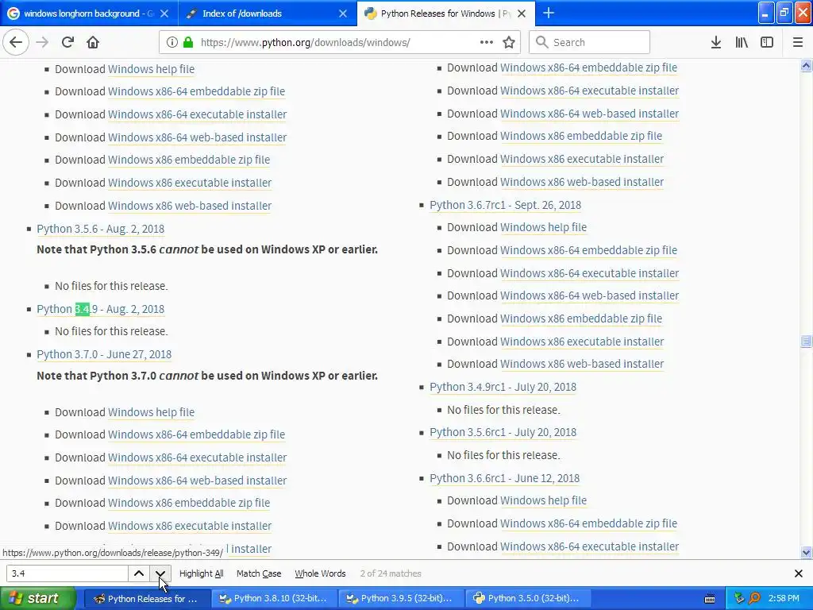
Task: Click the forward navigation arrow
Action: click(x=42, y=42)
